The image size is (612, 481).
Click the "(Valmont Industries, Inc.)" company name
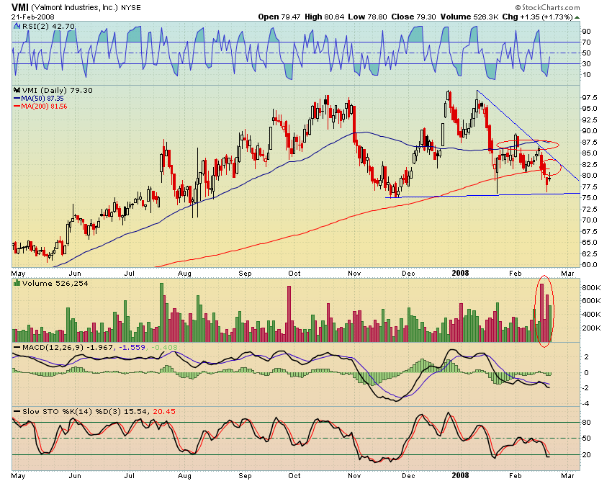point(74,7)
